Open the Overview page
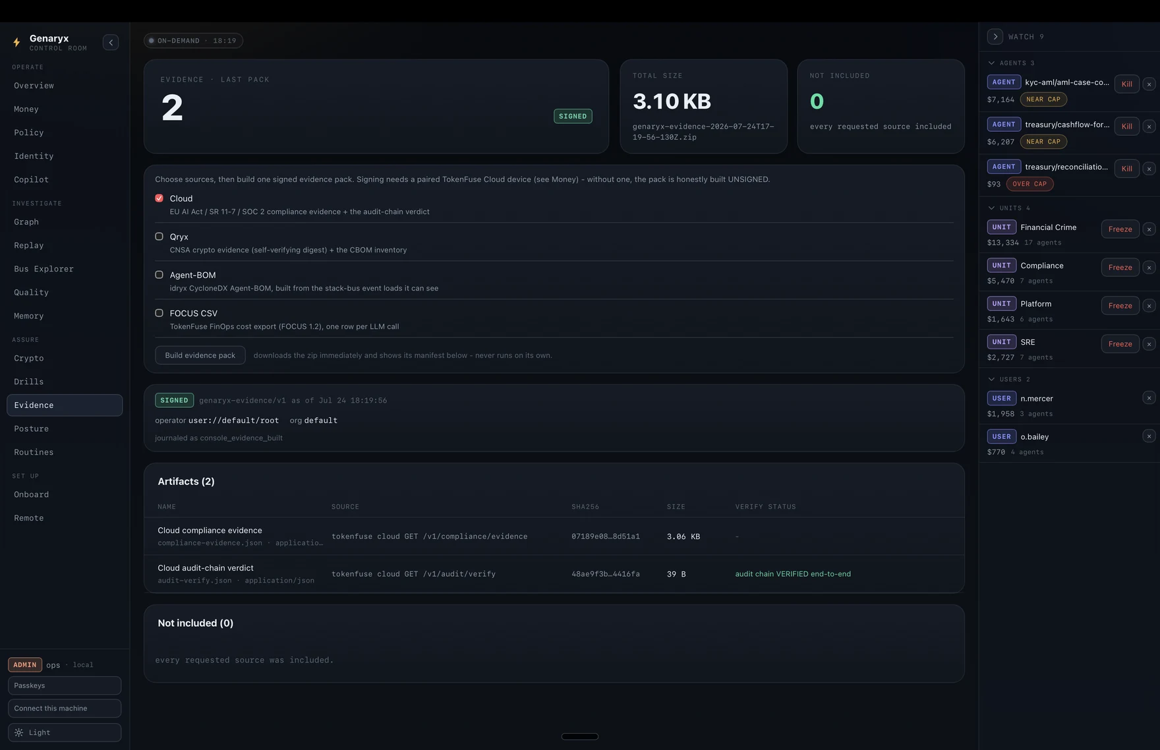 coord(65,86)
